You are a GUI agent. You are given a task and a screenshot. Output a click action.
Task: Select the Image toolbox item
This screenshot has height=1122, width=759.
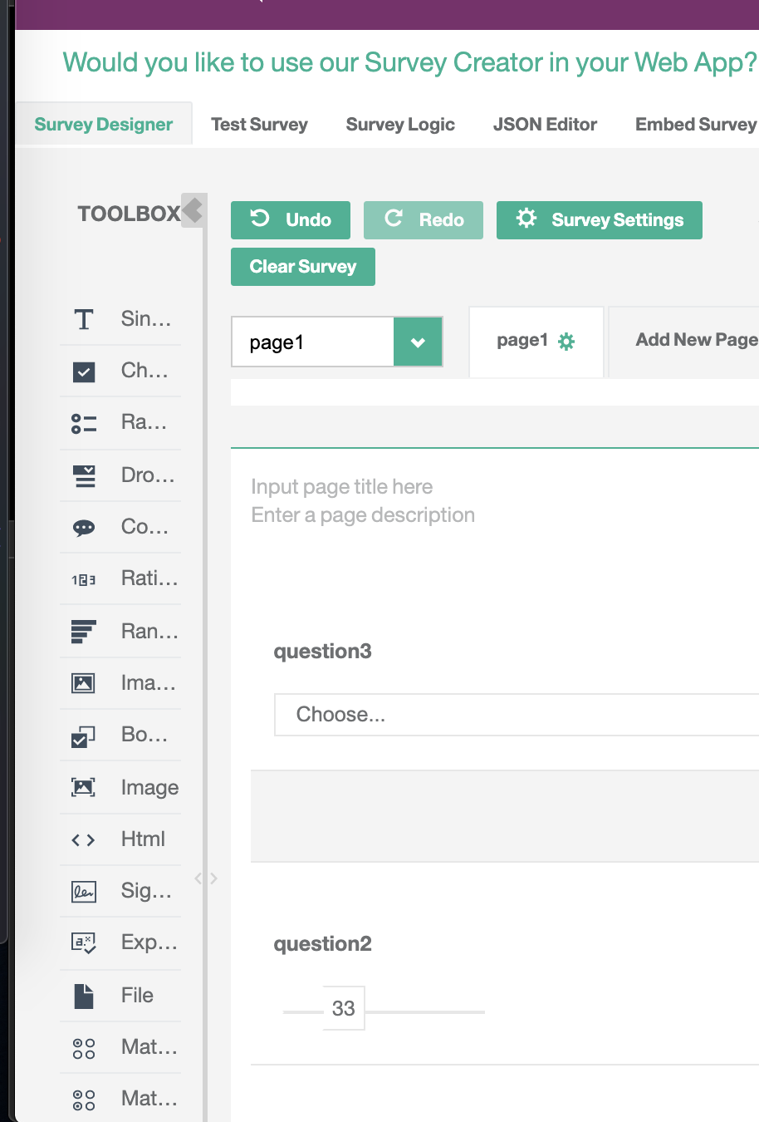point(120,787)
